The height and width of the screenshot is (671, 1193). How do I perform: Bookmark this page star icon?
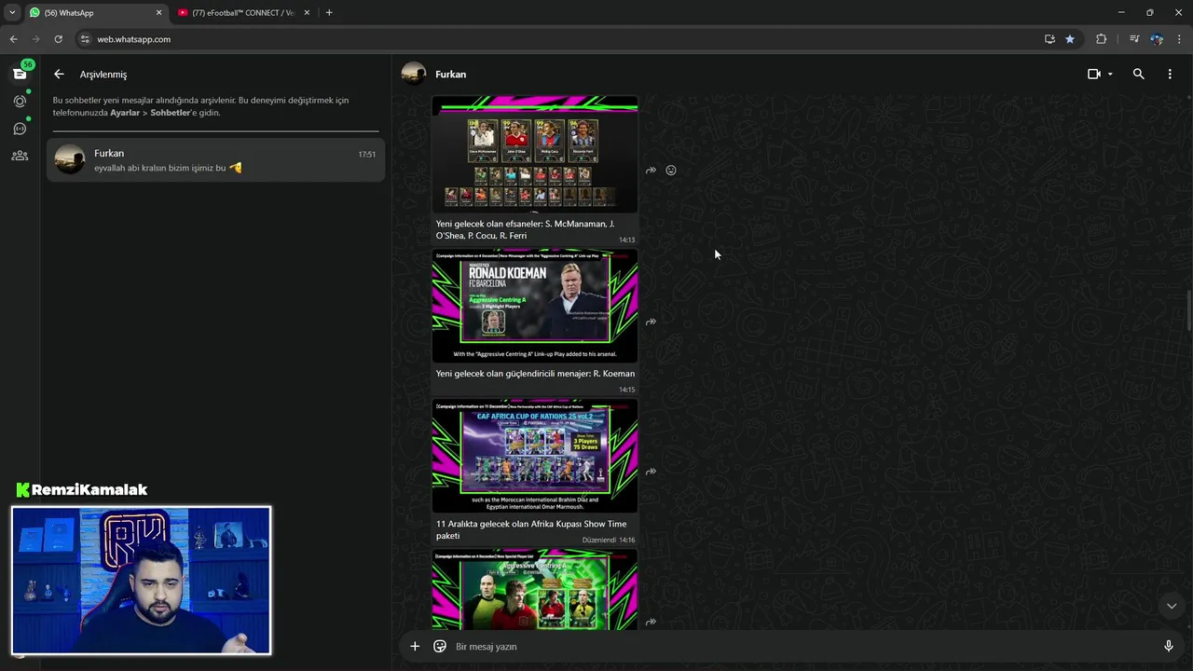point(1070,39)
